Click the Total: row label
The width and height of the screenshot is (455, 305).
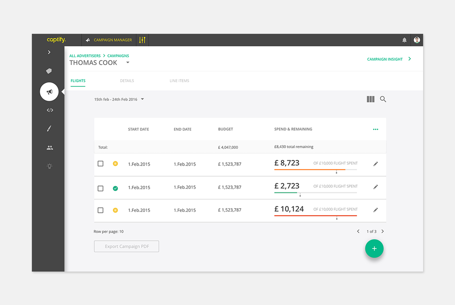pyautogui.click(x=103, y=147)
